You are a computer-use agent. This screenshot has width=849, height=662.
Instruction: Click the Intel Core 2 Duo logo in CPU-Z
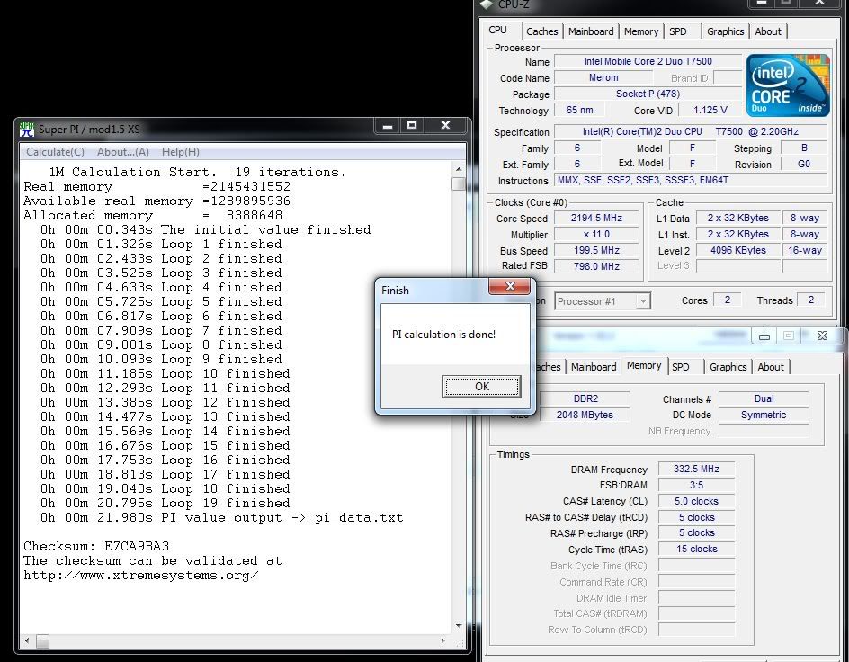click(x=788, y=85)
